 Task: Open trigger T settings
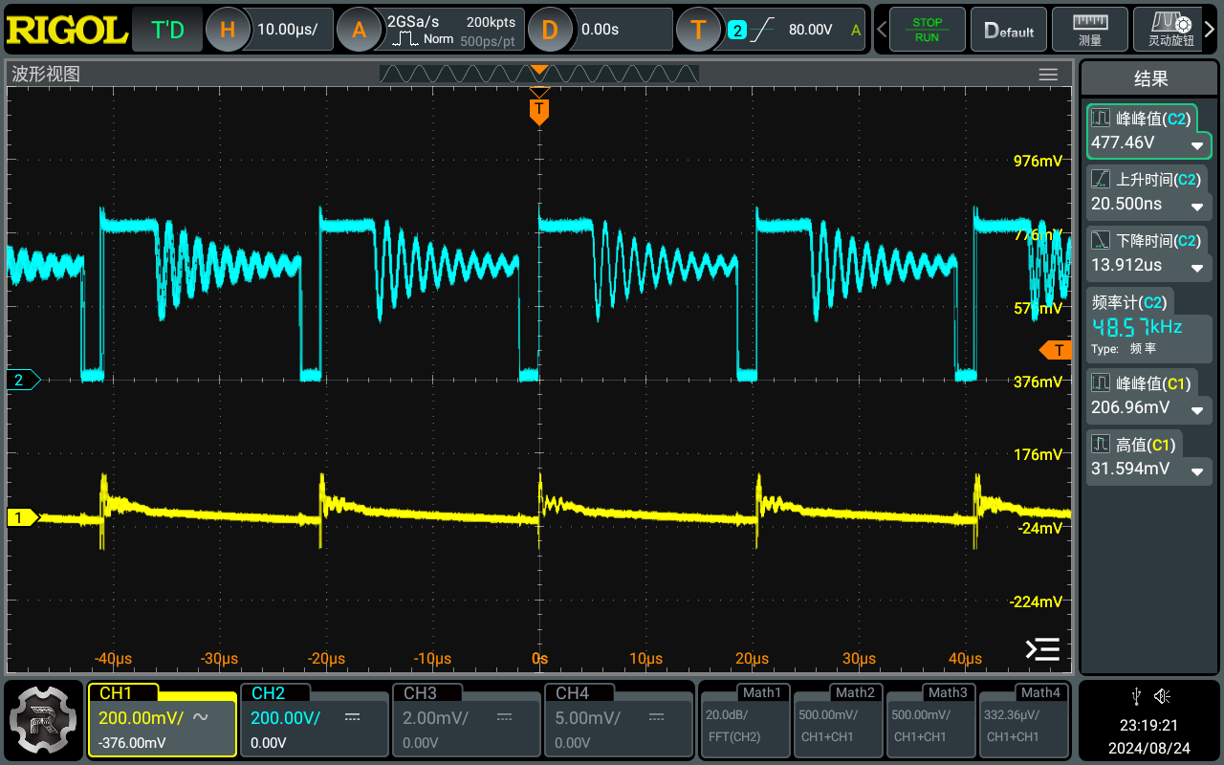point(698,30)
